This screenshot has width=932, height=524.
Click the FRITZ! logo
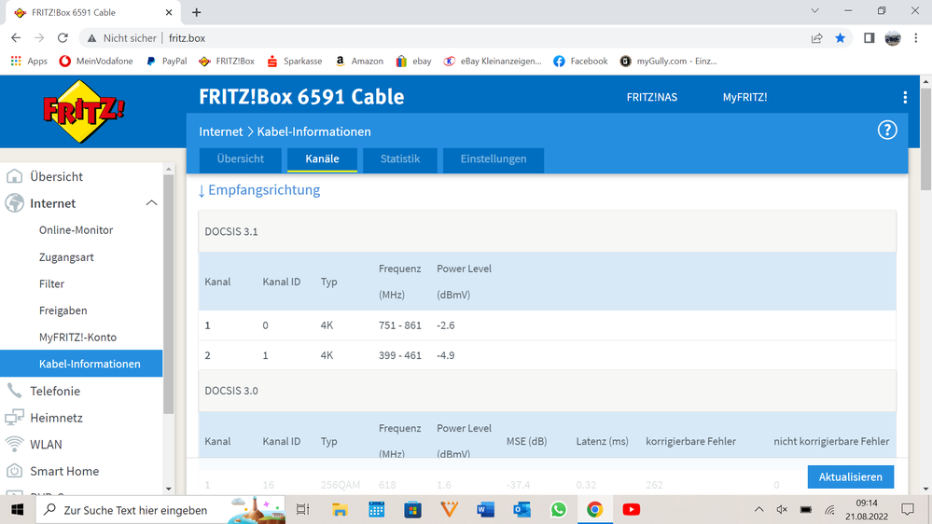[x=84, y=111]
